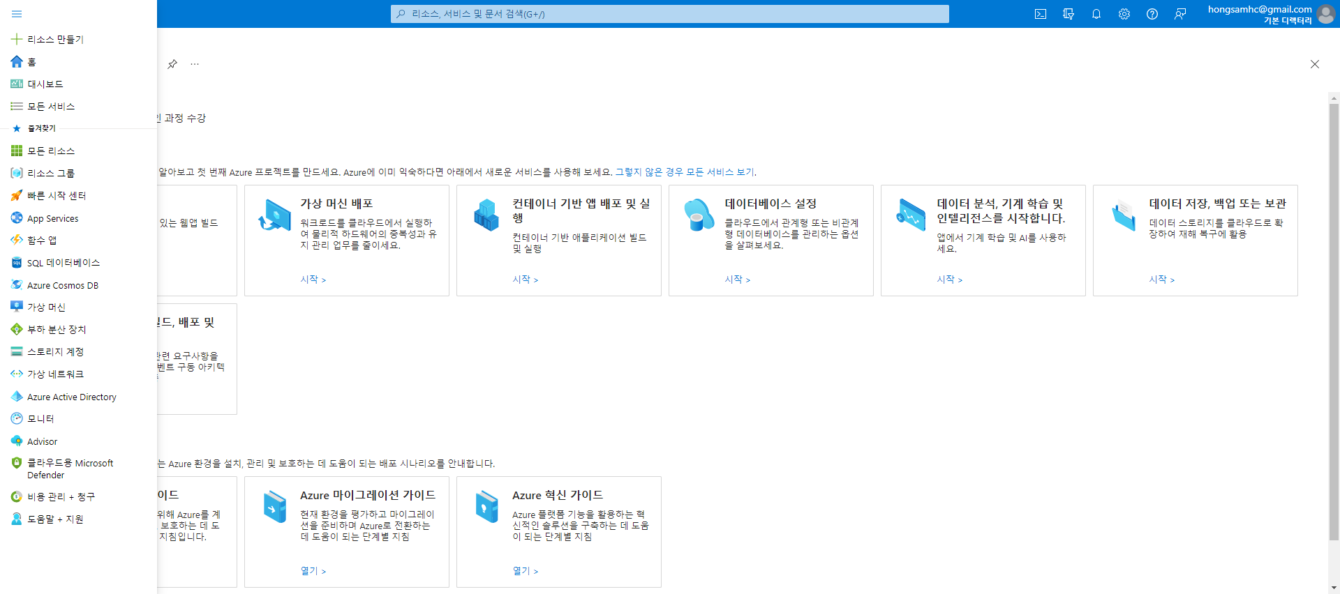Click the 컨테이너 기반 앱 배포 및 실행 title
Image resolution: width=1340 pixels, height=594 pixels.
coord(581,211)
